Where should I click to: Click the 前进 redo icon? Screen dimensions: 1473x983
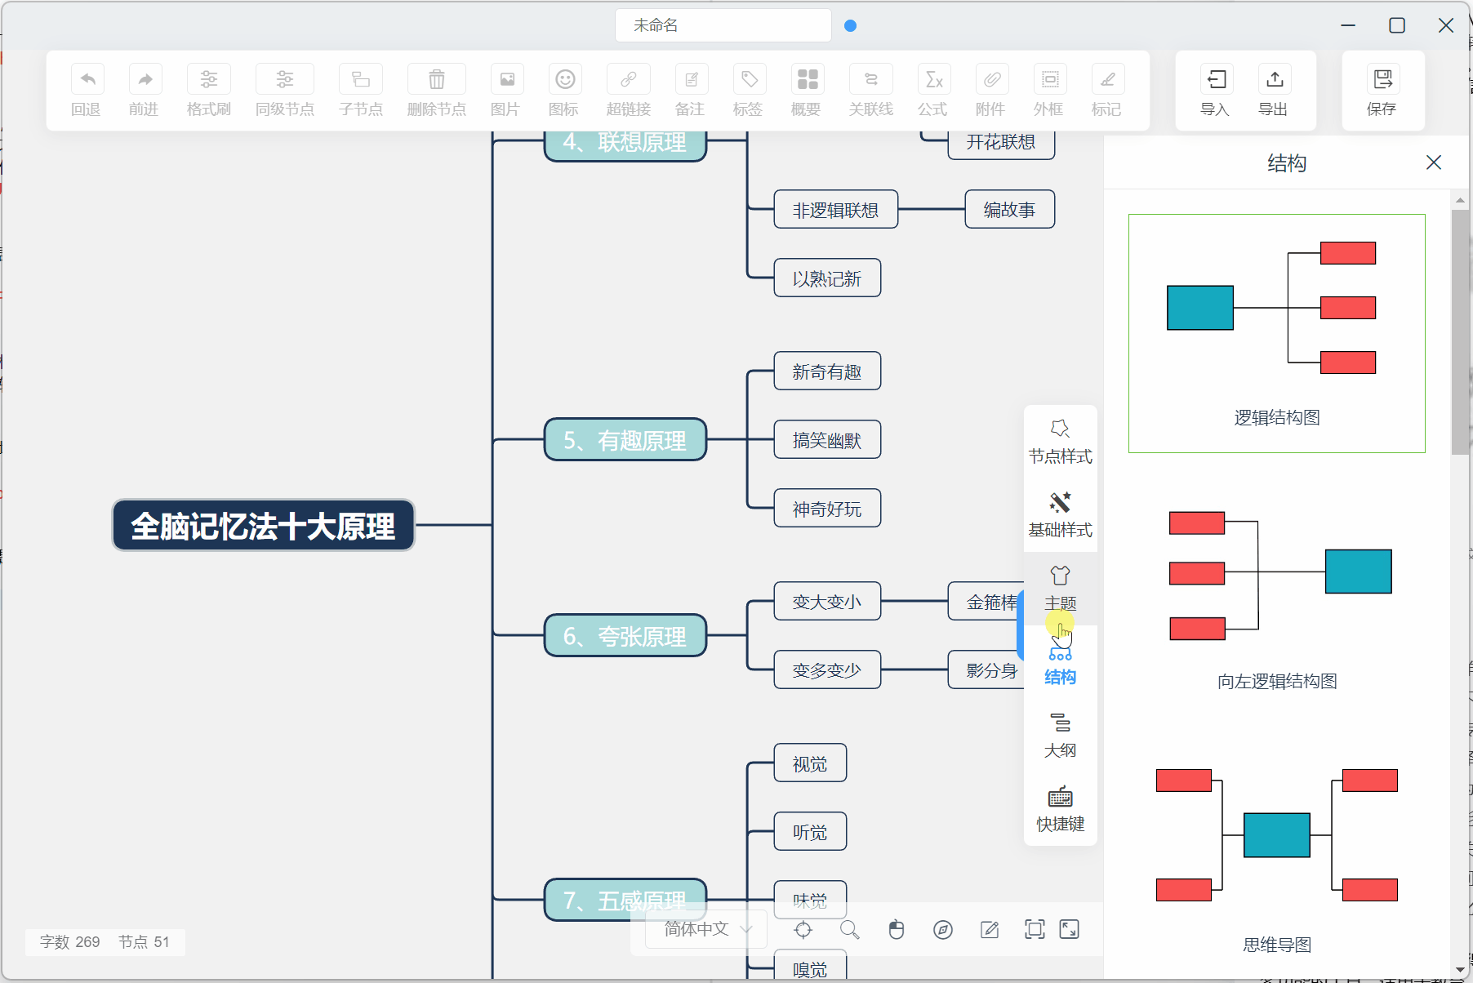[x=145, y=79]
